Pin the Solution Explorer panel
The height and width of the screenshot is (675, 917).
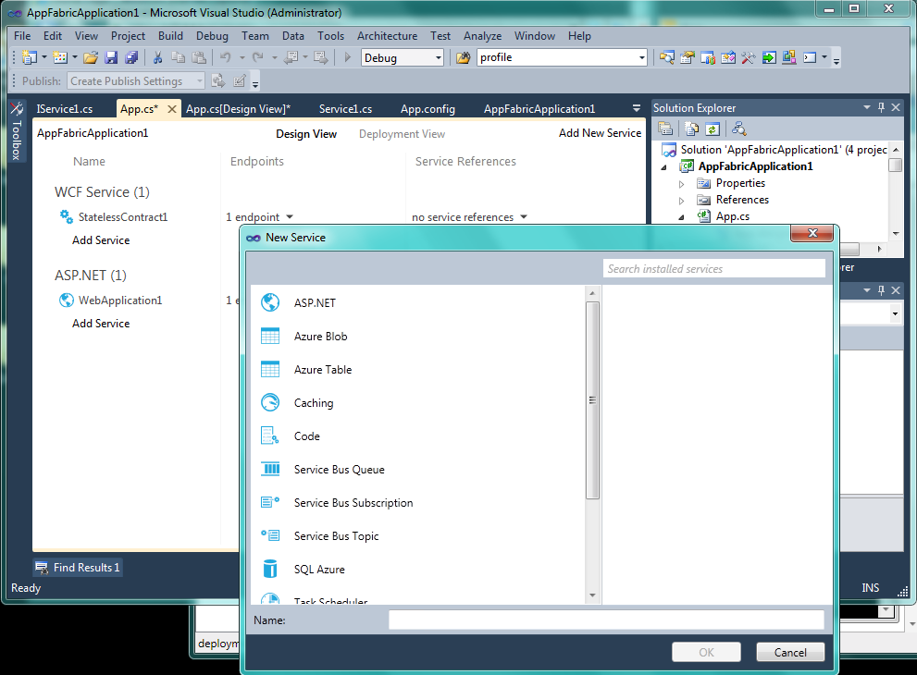tap(881, 107)
